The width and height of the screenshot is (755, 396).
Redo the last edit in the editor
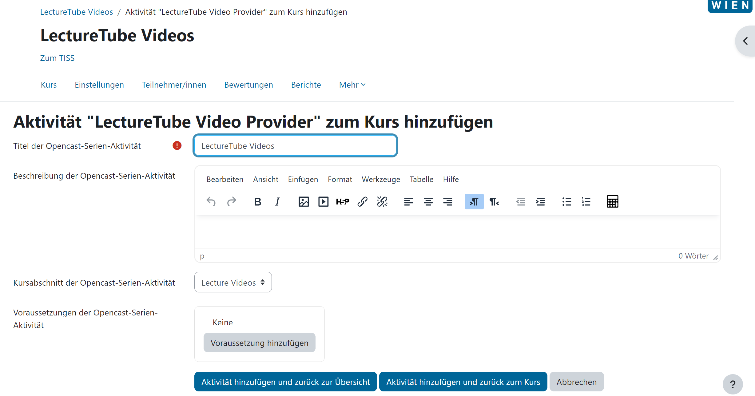coord(232,202)
